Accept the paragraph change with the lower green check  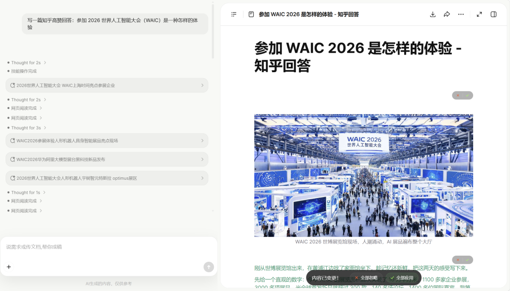(x=467, y=260)
